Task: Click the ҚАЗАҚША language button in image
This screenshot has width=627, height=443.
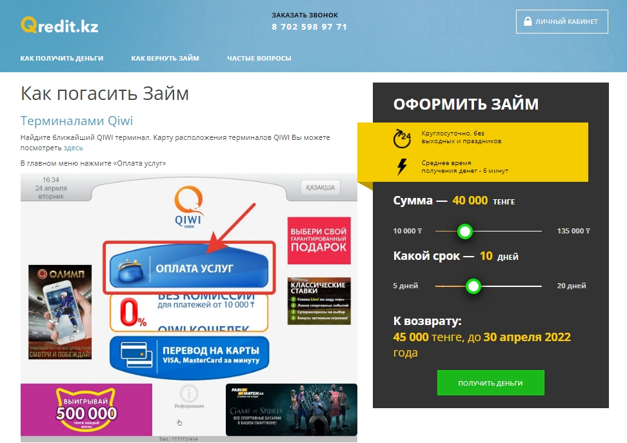Action: pos(321,188)
